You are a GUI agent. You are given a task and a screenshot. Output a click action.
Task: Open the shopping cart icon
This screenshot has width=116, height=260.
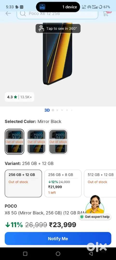[106, 14]
